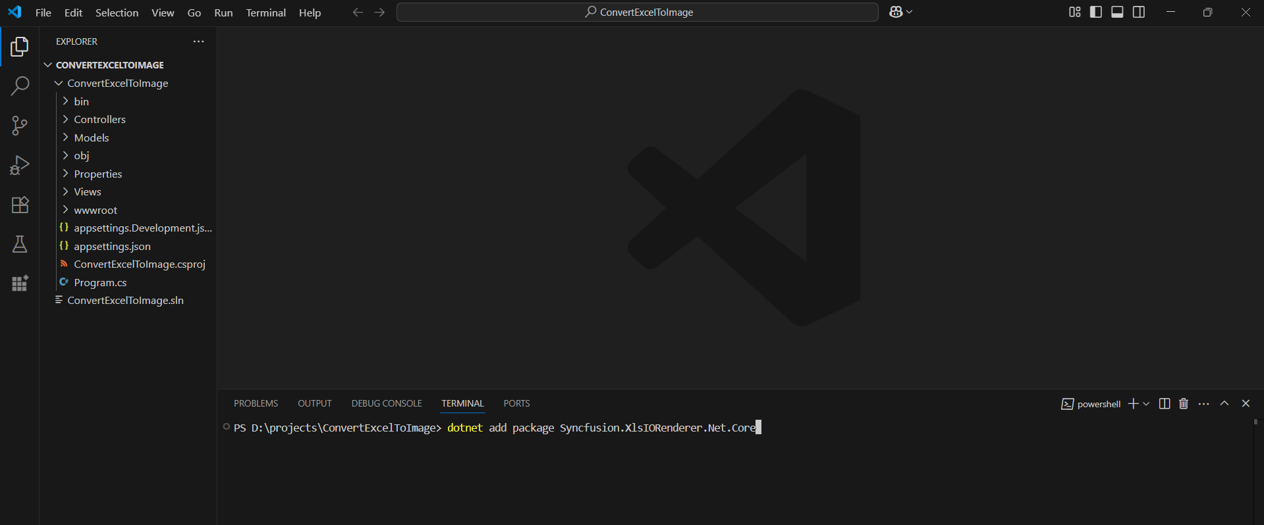
Task: Open terminal panel more actions ellipsis
Action: pyautogui.click(x=1204, y=403)
